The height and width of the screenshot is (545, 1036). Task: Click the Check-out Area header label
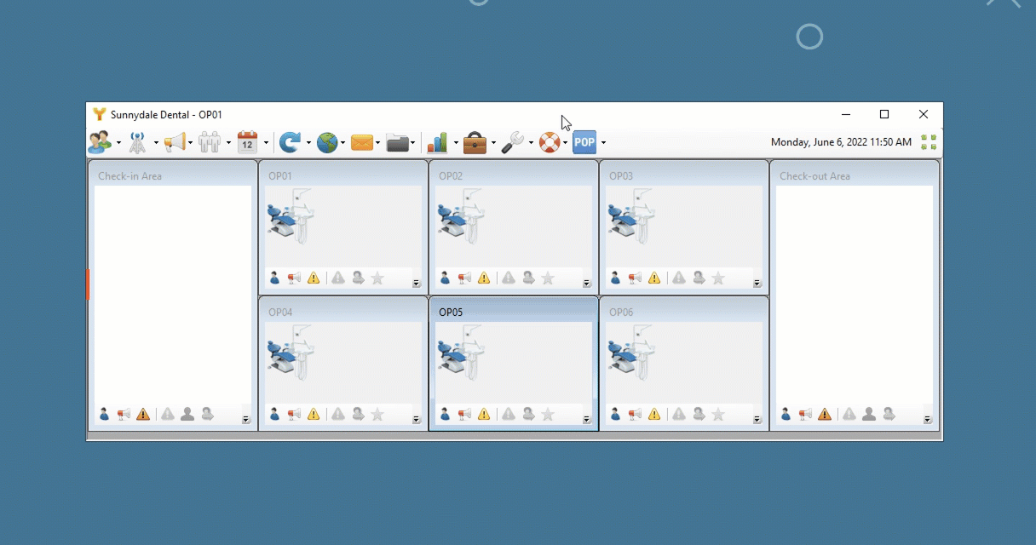814,176
